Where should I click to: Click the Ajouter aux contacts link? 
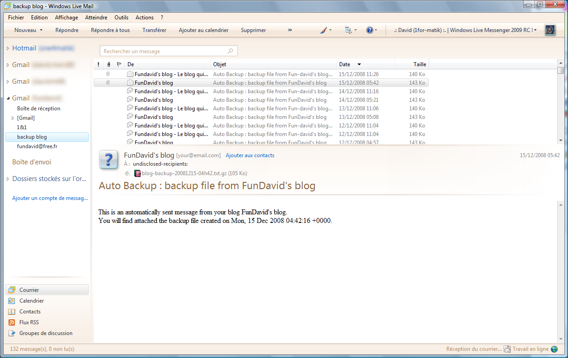[x=250, y=155]
